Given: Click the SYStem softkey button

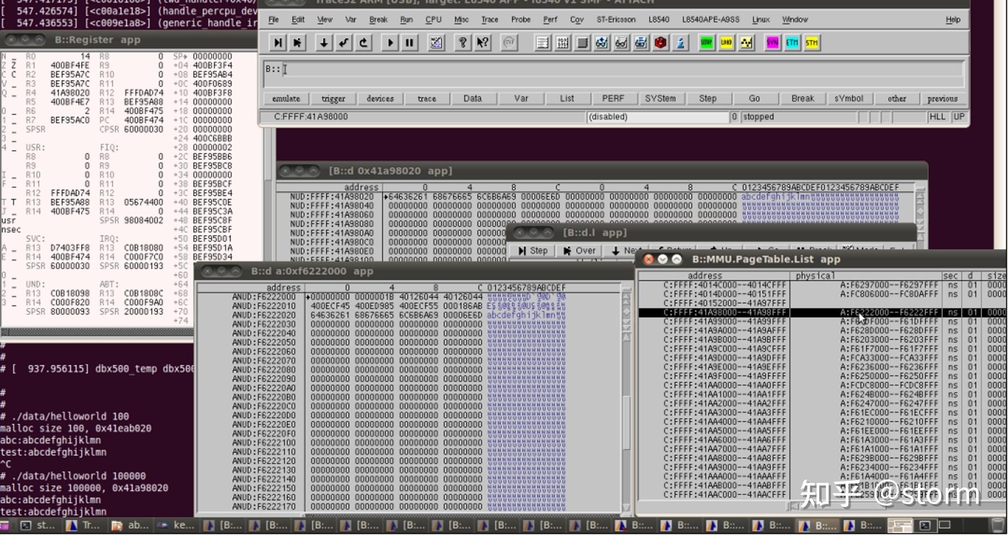Looking at the screenshot, I should coord(660,99).
